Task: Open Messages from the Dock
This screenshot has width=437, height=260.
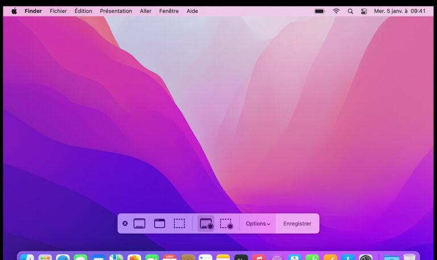Action: click(81, 257)
